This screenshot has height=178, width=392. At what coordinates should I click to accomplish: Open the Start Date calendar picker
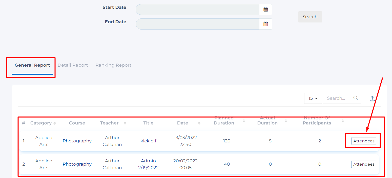(x=265, y=10)
